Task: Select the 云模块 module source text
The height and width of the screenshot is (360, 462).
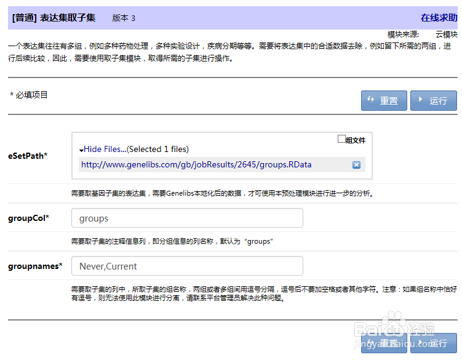Action: (447, 34)
